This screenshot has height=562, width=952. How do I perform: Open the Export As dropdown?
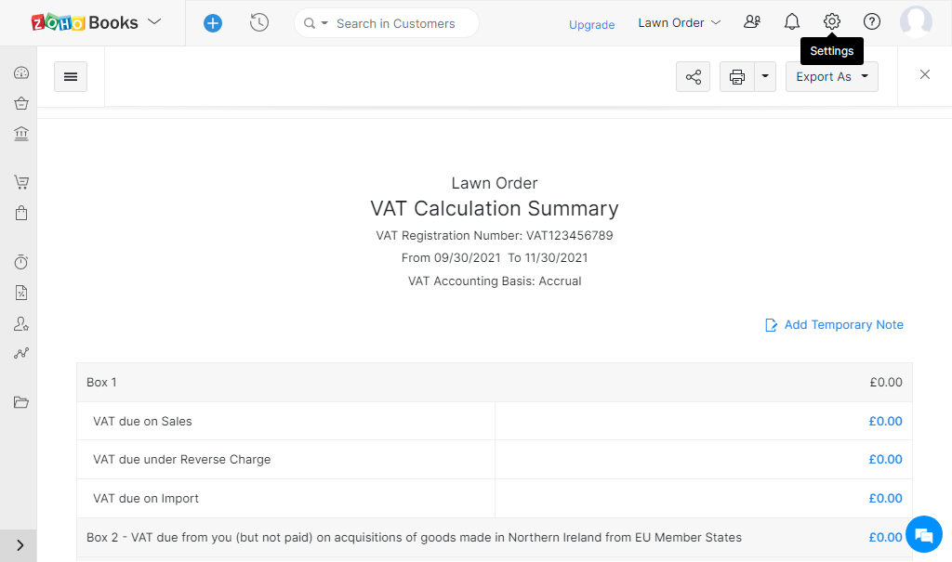tap(831, 77)
